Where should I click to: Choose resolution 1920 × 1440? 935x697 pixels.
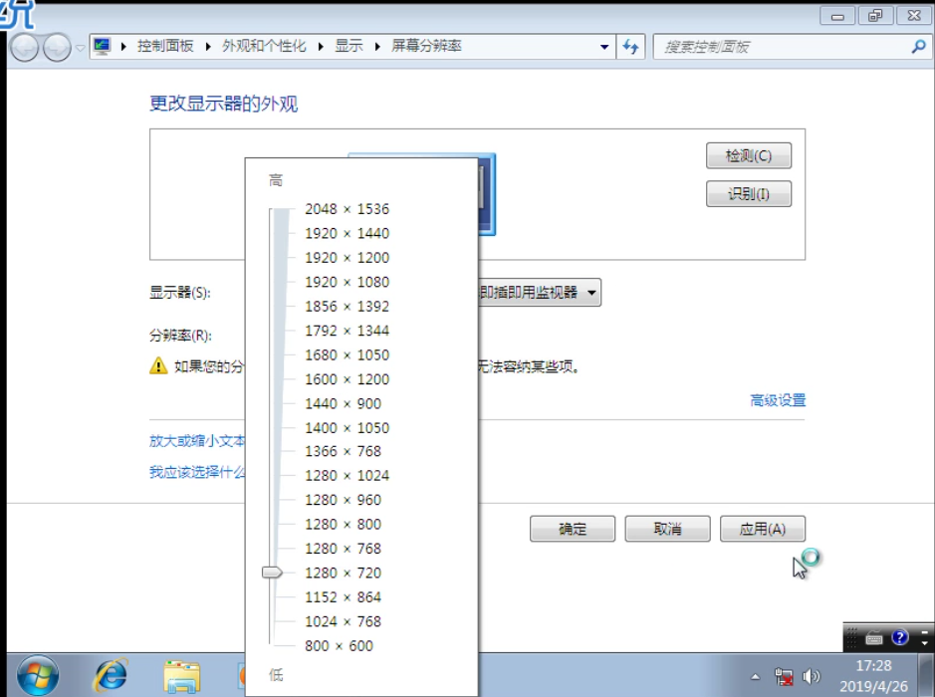tap(347, 233)
